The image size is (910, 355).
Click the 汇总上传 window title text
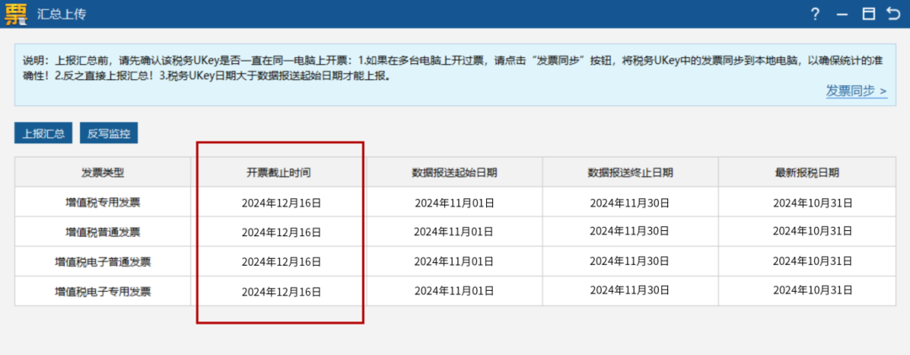(x=61, y=14)
